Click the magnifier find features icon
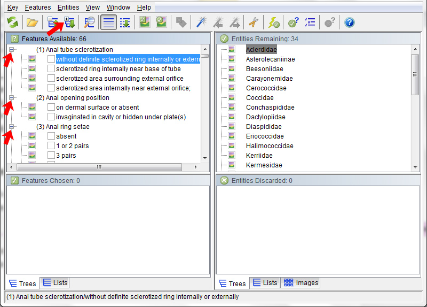The image size is (427, 307). point(89,22)
